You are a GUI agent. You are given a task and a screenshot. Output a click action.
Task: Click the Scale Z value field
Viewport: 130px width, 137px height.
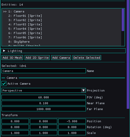coord(72,133)
